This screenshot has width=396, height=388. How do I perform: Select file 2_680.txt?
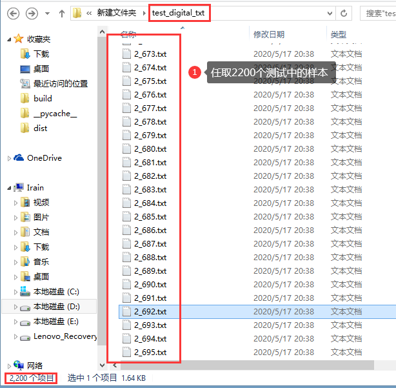pyautogui.click(x=150, y=148)
